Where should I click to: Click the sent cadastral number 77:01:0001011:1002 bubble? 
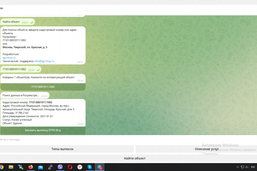pos(21,69)
